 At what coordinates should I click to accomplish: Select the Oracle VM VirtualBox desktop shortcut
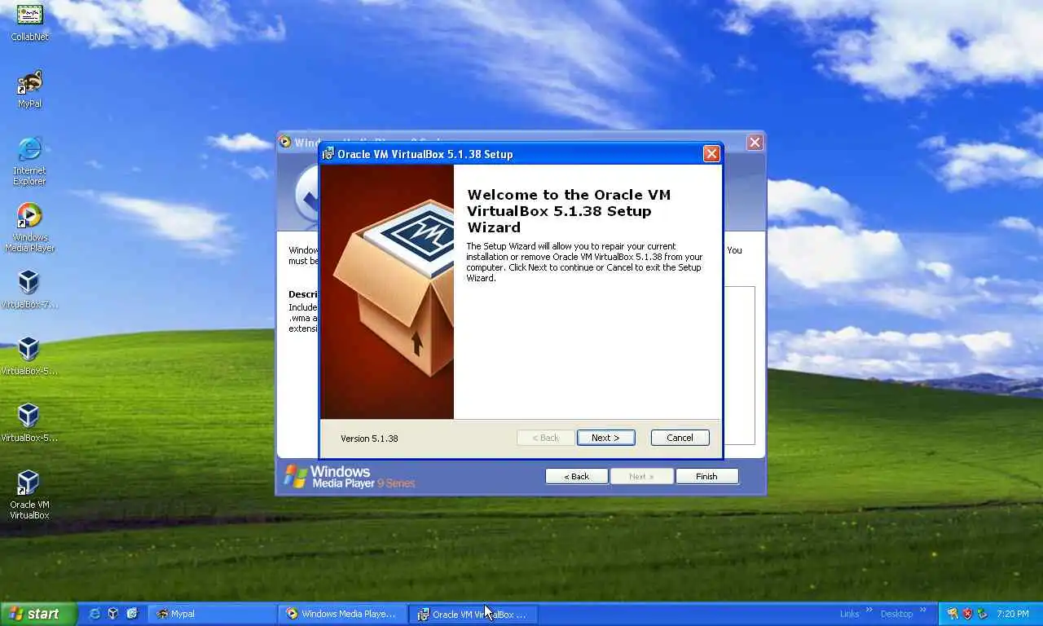point(29,495)
